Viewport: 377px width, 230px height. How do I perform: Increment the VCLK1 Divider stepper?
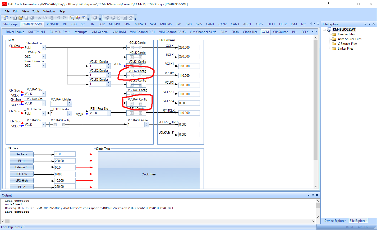coord(108,65)
